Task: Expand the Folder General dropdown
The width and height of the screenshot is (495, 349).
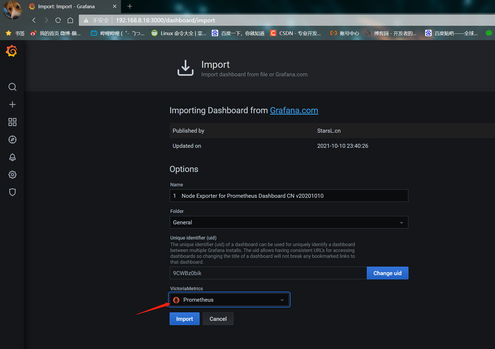Action: tap(289, 222)
